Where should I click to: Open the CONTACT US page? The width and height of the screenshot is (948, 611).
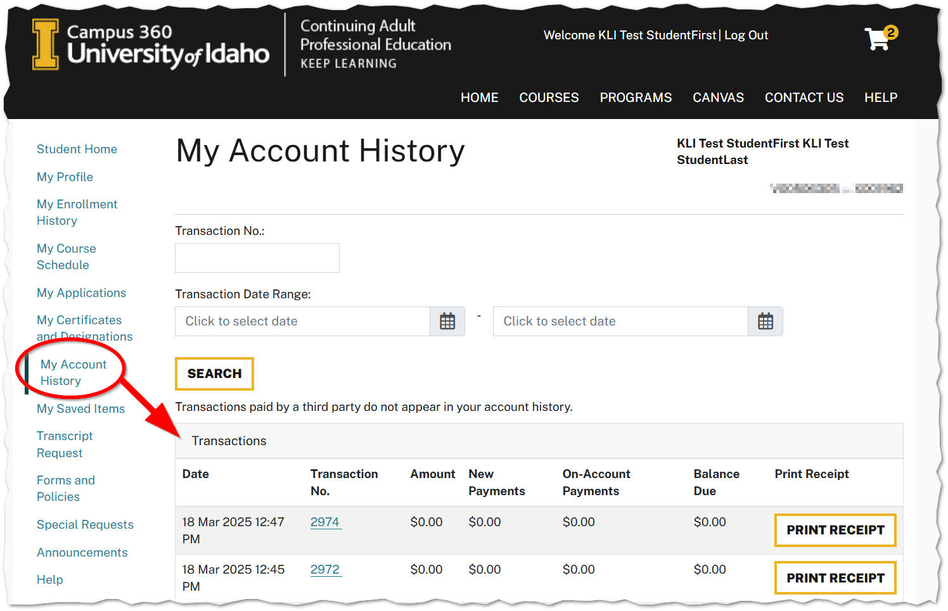point(804,98)
